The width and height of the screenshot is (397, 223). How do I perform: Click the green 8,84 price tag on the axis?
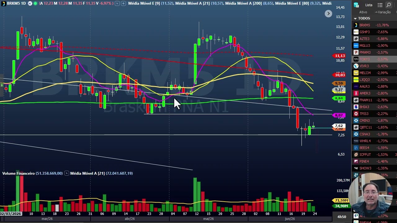pos(339,98)
